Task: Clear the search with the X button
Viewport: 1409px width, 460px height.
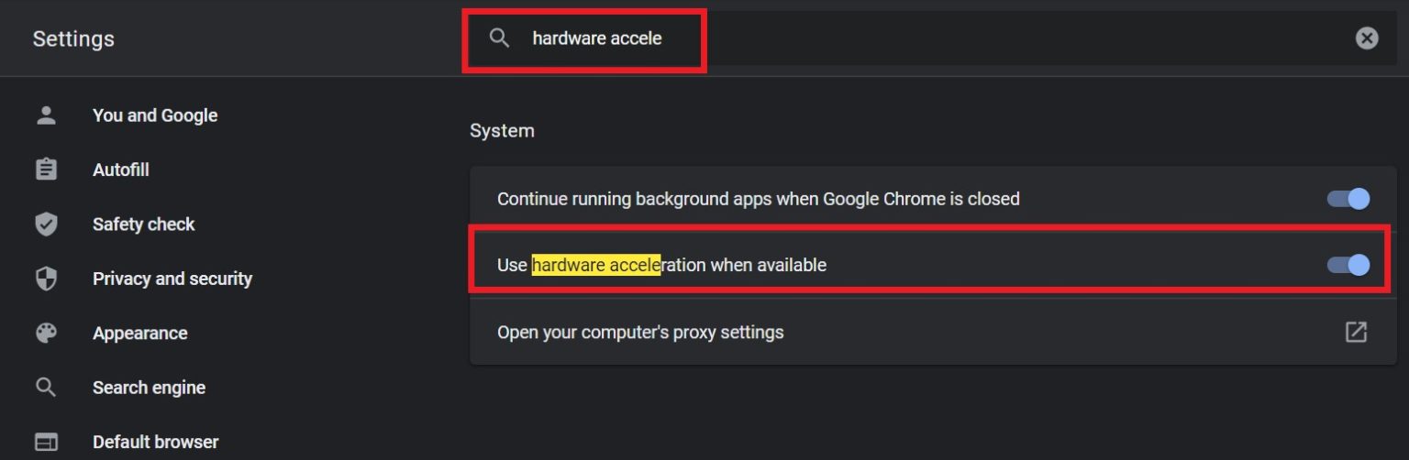Action: [1367, 38]
